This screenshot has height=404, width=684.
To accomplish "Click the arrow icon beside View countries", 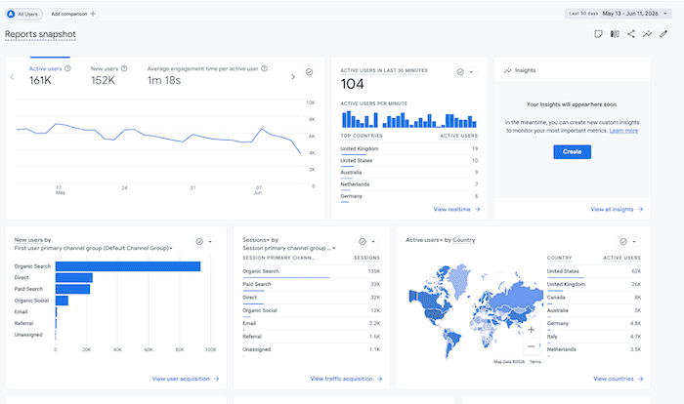I will click(x=640, y=379).
